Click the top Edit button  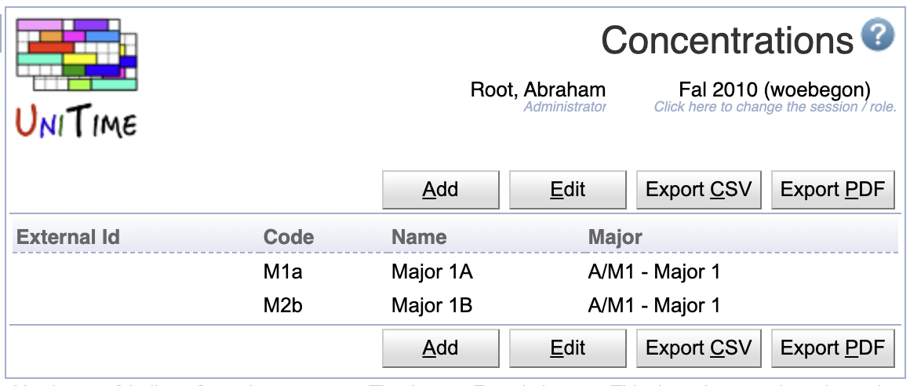pos(568,190)
